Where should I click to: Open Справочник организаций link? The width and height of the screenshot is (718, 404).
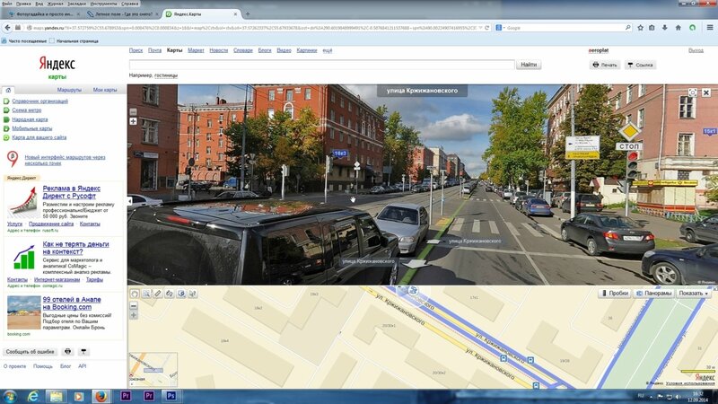(x=39, y=101)
